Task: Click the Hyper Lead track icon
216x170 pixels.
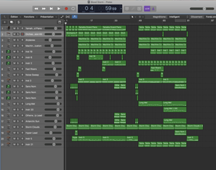Action: [8, 133]
